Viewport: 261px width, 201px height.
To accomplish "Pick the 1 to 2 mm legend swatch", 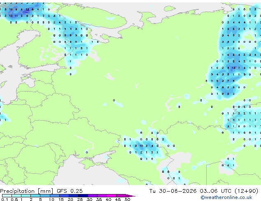I will [x=26, y=196].
